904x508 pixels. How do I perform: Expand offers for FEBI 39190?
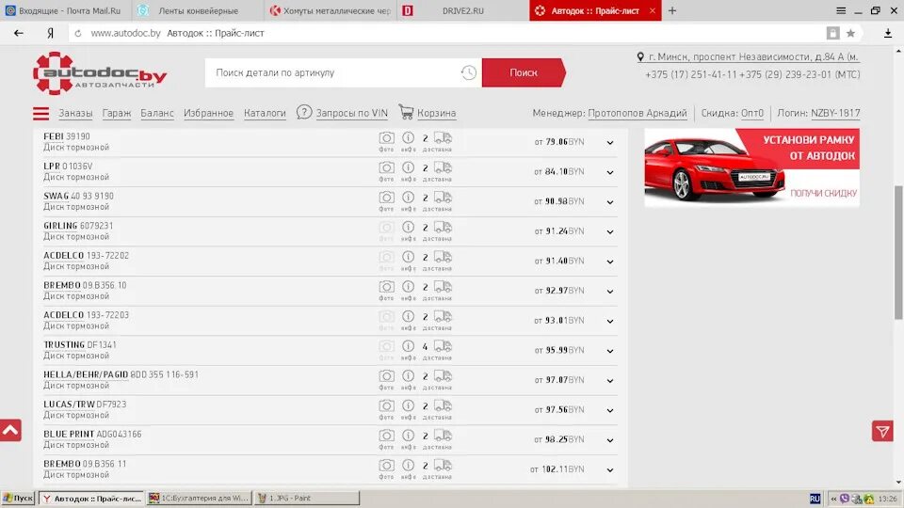pos(610,142)
